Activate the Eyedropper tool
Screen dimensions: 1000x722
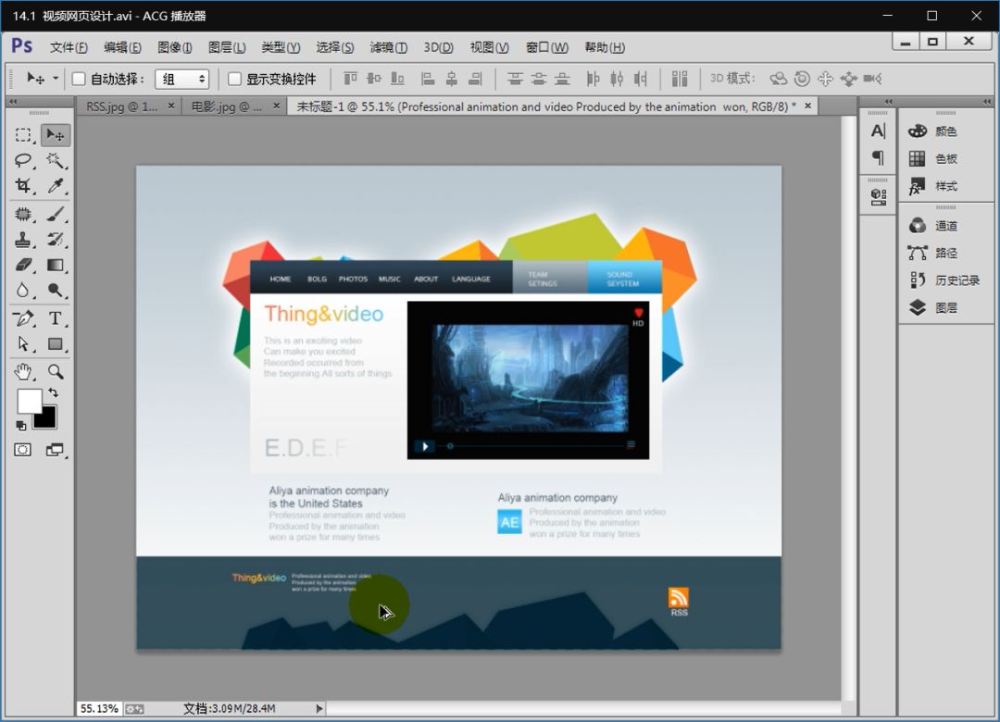[x=56, y=186]
